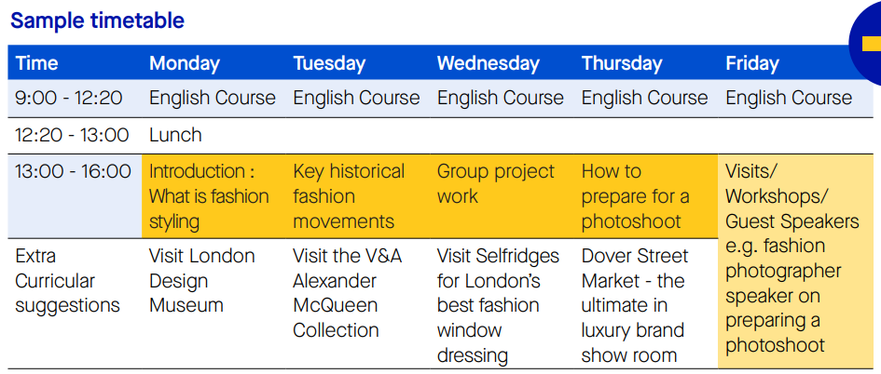Click Key historical fashion movements cell

click(x=357, y=196)
